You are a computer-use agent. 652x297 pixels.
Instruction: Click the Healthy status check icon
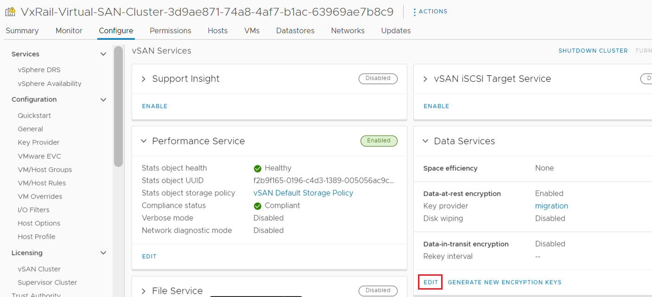(257, 168)
